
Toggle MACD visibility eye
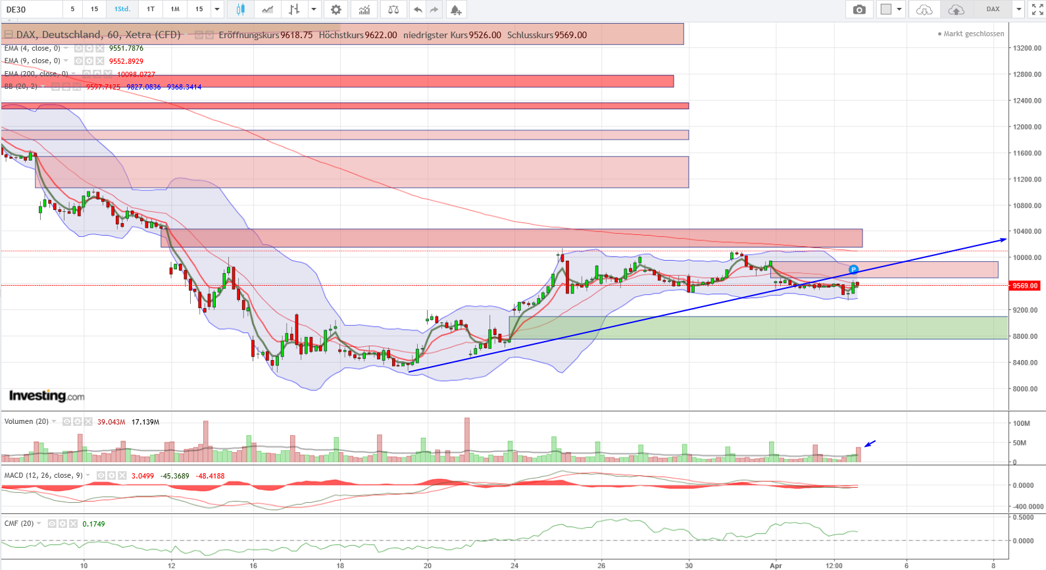point(101,475)
